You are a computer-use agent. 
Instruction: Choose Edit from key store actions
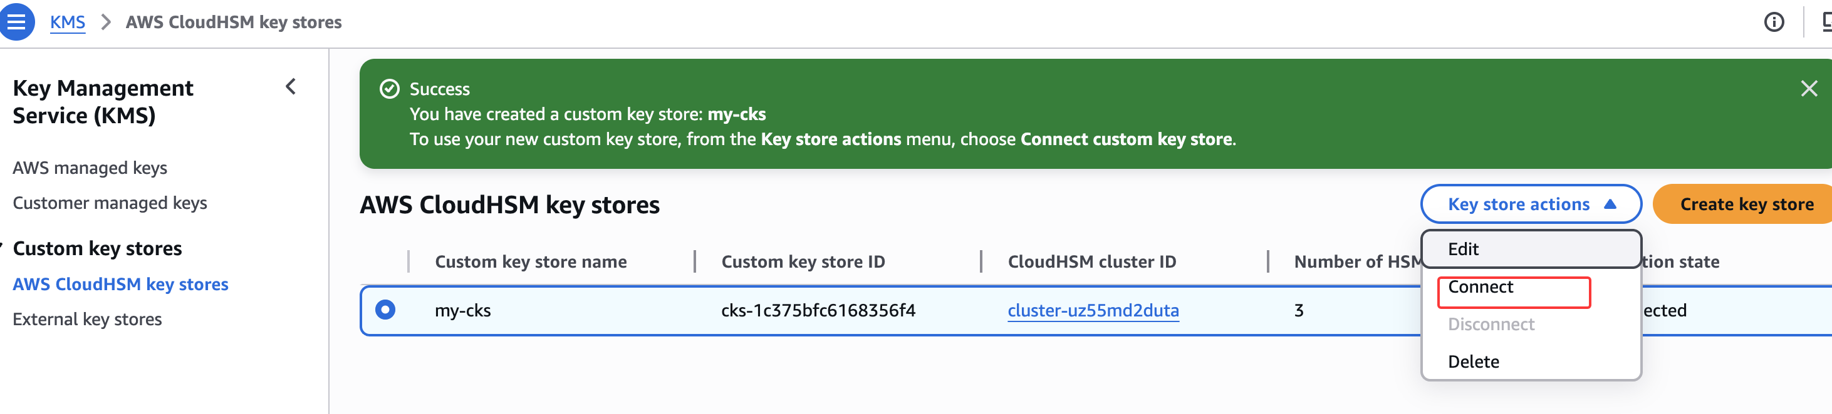(1463, 250)
